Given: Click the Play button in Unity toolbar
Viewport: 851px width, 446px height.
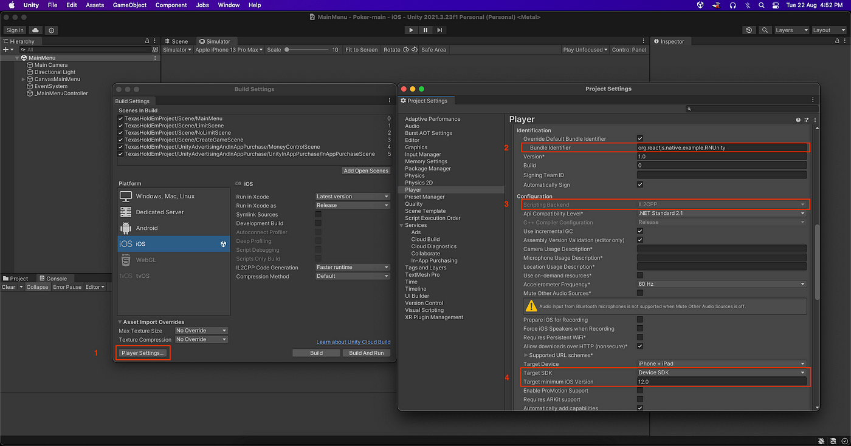Looking at the screenshot, I should (411, 30).
